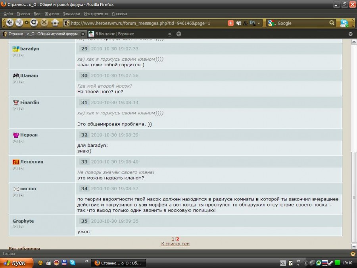
Task: Click Нероан's pink clan icon
Action: 16,135
